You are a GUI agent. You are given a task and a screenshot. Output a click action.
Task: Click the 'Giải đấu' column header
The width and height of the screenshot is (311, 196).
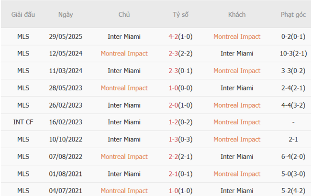tap(23, 15)
